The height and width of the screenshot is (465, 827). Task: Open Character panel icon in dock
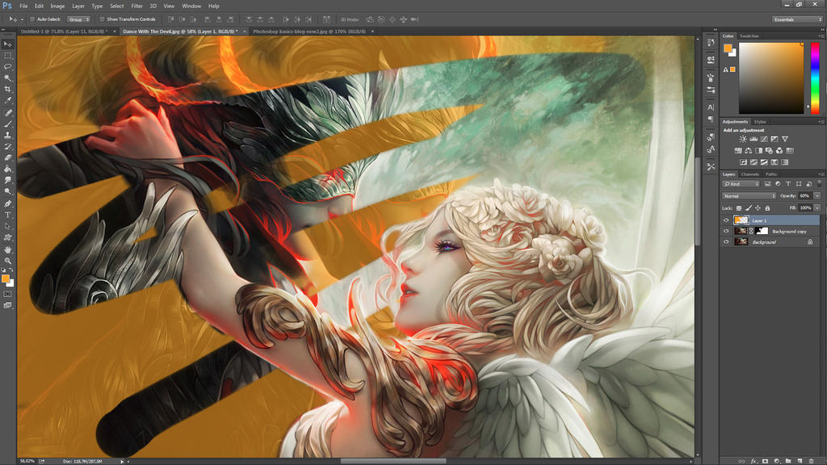click(x=711, y=107)
